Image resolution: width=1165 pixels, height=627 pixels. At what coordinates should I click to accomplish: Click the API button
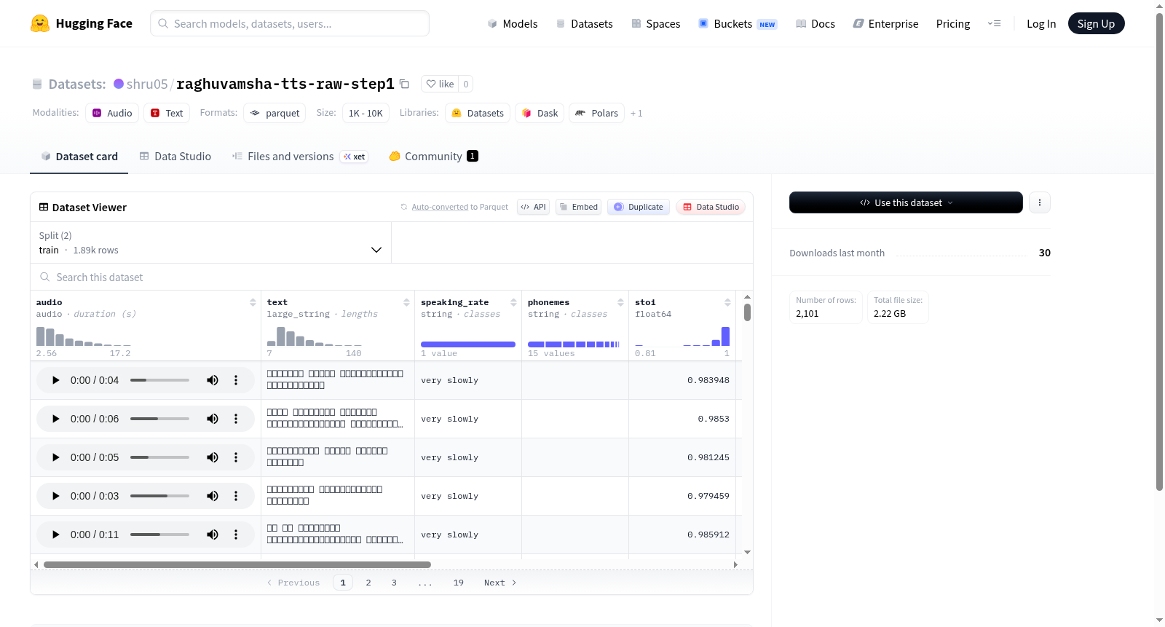533,207
